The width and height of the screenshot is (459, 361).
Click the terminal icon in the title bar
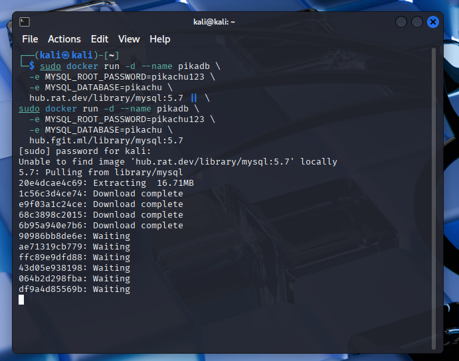click(x=24, y=22)
